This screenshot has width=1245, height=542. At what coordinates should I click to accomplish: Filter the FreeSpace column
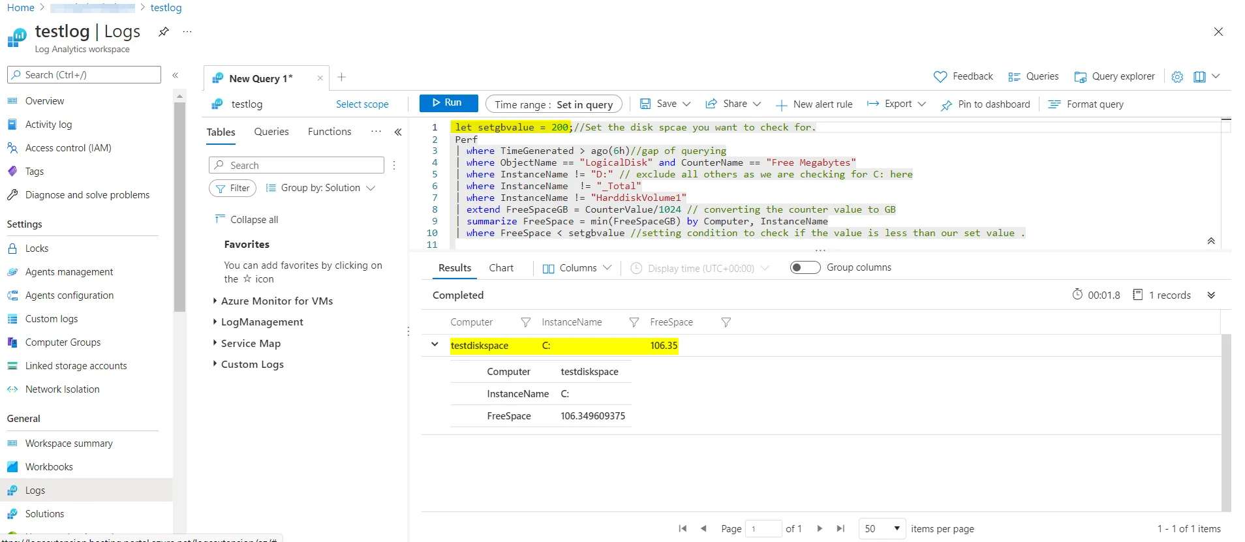click(726, 322)
